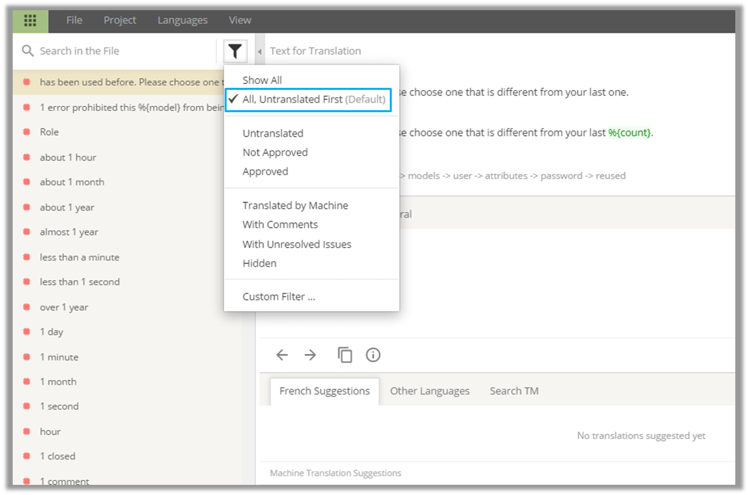Screen dimensions: 748x495
Task: Open string details via the info icon
Action: click(373, 355)
